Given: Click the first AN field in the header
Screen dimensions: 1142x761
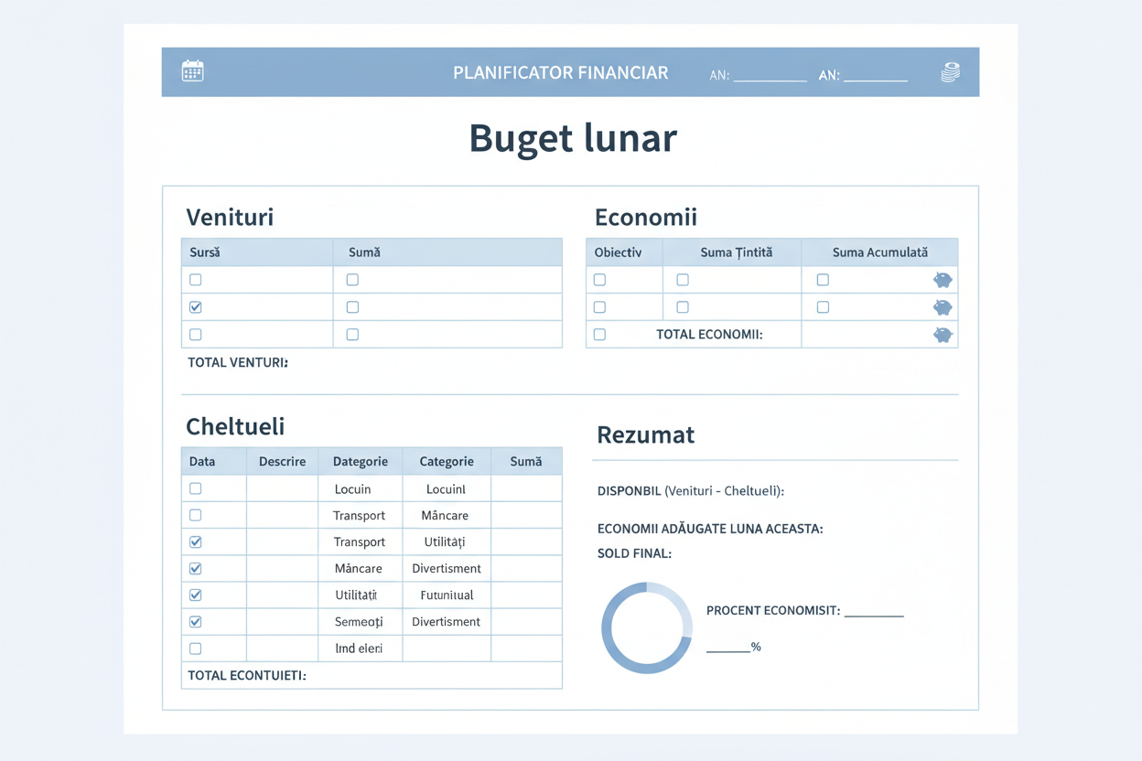Looking at the screenshot, I should (770, 74).
